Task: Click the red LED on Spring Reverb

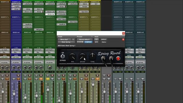Action: click(x=118, y=58)
